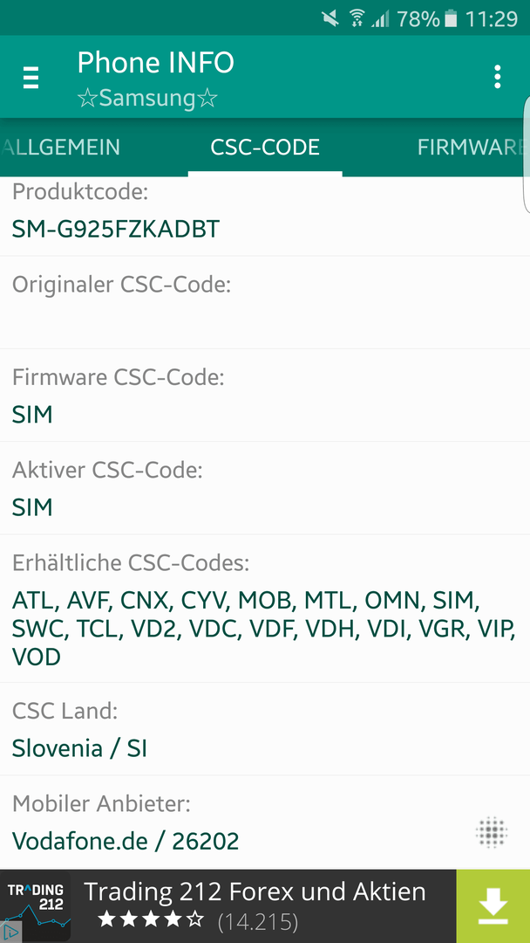
Task: Tap the battery icon in status bar
Action: tap(451, 19)
